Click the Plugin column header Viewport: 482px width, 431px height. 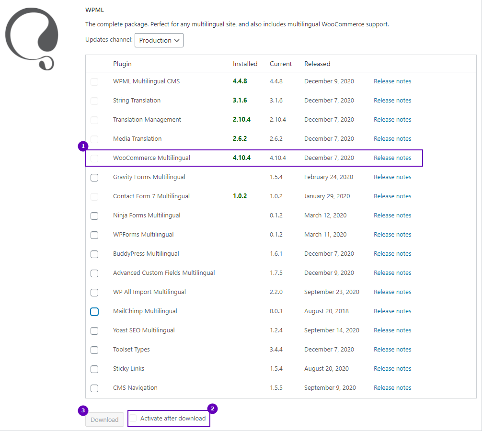pyautogui.click(x=122, y=64)
